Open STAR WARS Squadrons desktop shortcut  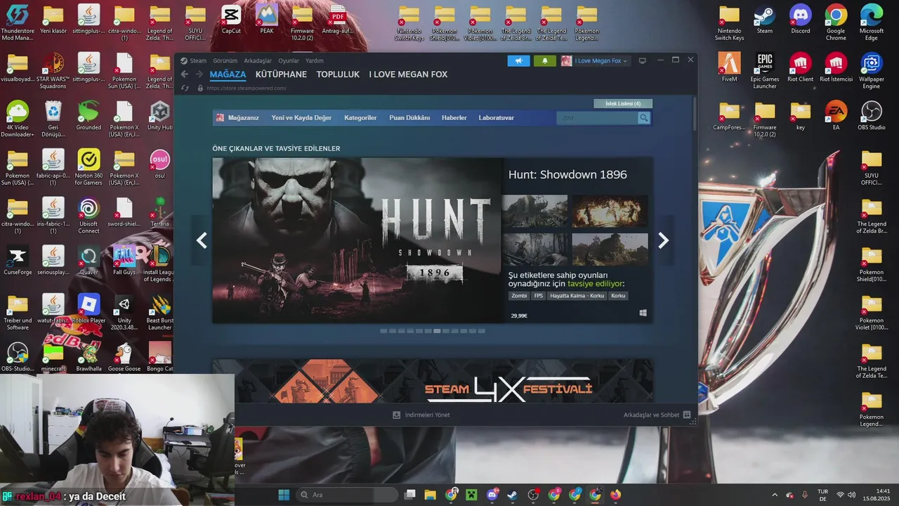53,71
